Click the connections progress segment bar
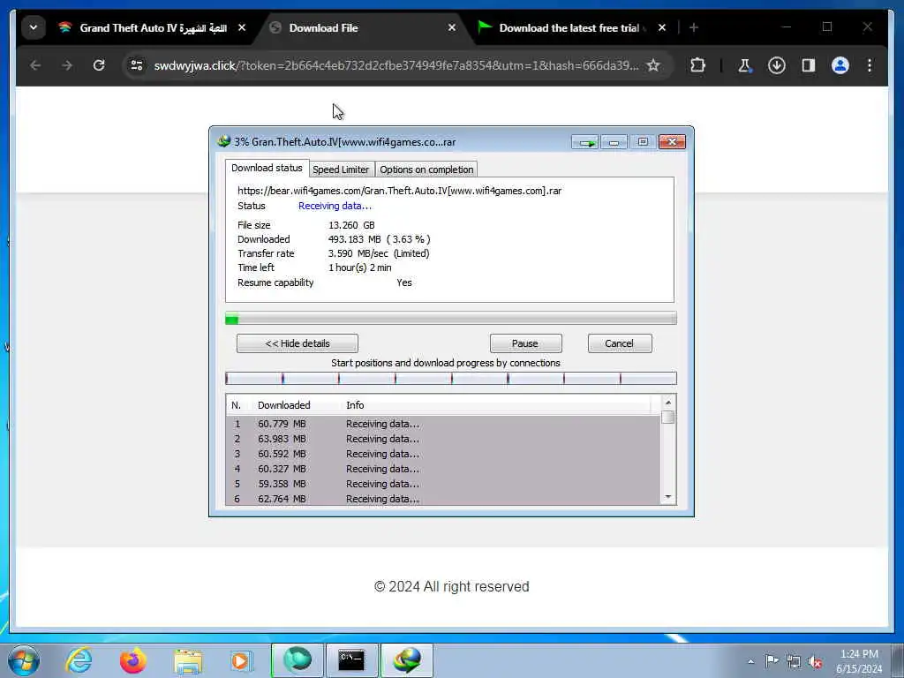The width and height of the screenshot is (904, 678). tap(451, 379)
